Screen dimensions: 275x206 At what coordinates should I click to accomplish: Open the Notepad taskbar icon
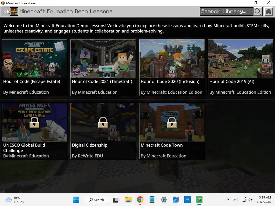152,200
